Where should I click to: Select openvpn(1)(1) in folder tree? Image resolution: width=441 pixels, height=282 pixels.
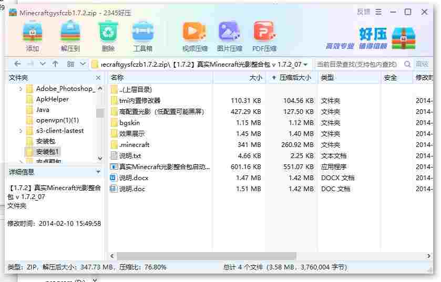pos(57,120)
